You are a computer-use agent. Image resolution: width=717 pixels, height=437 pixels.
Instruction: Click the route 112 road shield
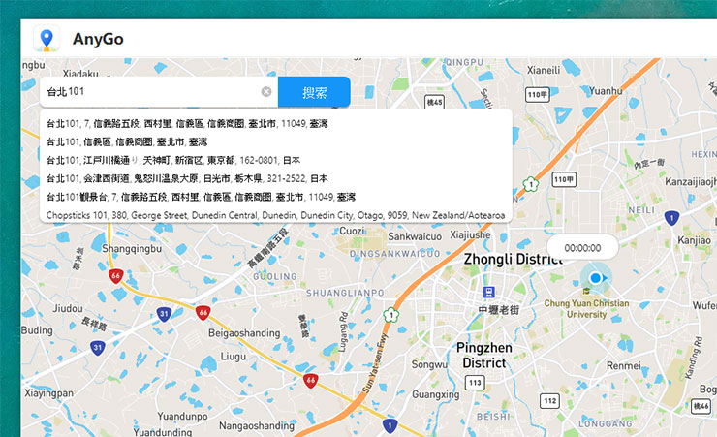pos(549,401)
